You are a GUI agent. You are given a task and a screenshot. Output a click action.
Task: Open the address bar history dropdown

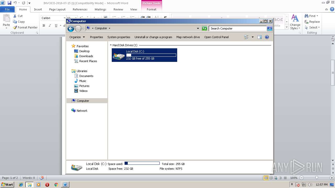click(x=198, y=28)
